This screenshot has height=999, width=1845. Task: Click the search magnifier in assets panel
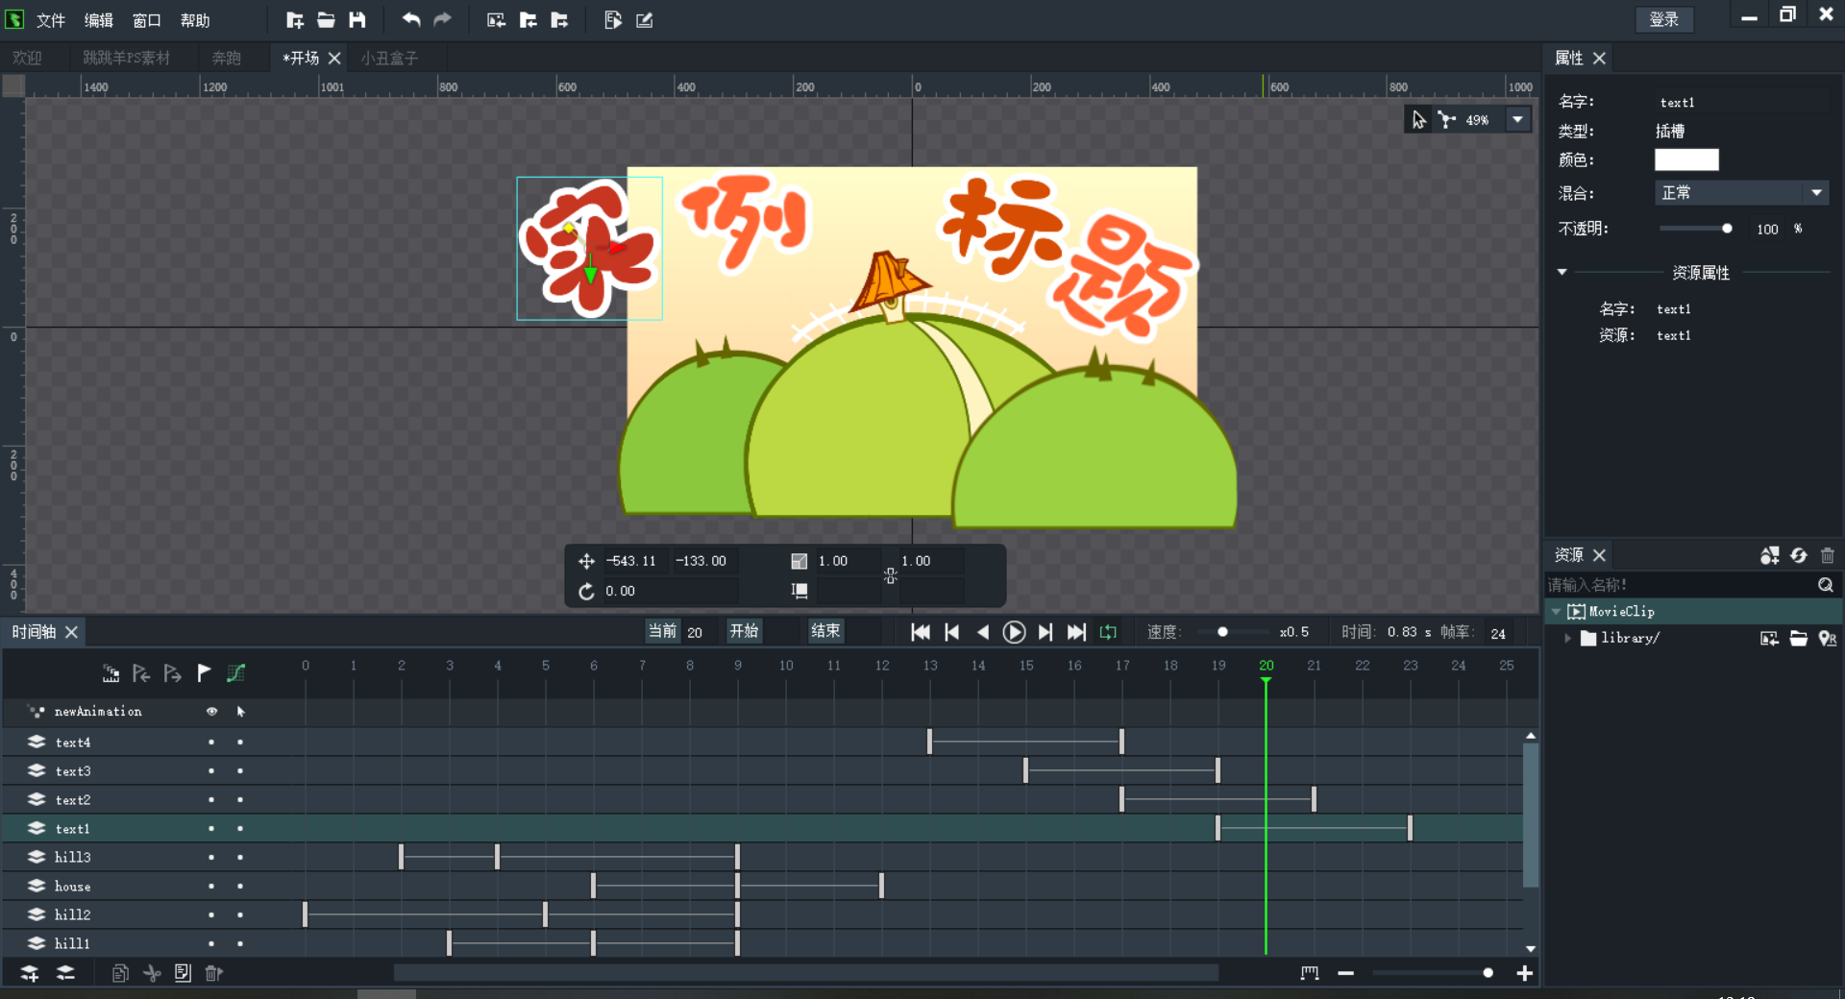(x=1826, y=584)
